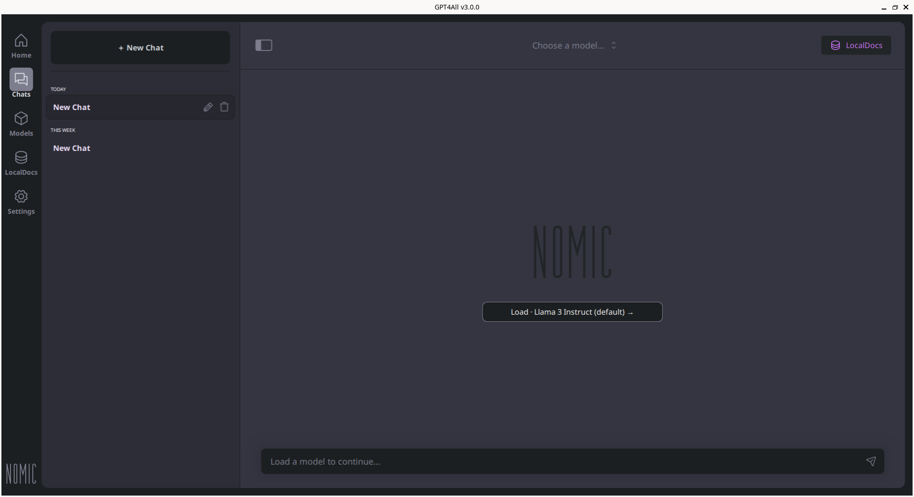Open the Models view in sidebar
The height and width of the screenshot is (497, 914).
point(21,124)
